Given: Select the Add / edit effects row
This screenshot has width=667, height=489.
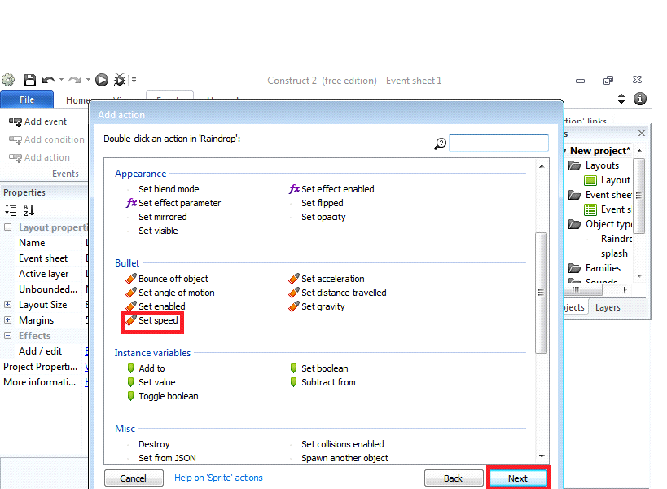Looking at the screenshot, I should coord(44,351).
